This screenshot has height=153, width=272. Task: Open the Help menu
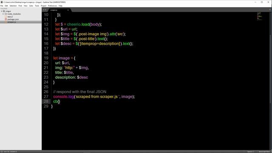click(60, 6)
